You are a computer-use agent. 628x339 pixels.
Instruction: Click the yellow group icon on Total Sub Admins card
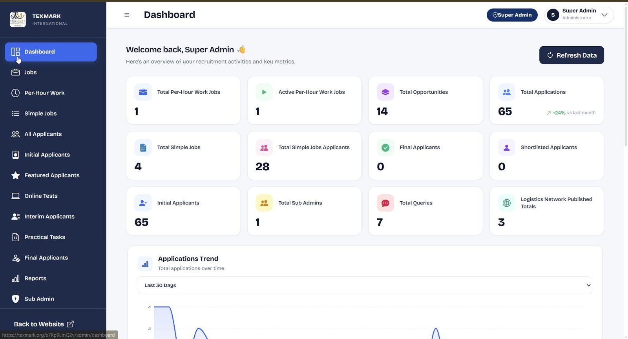[x=264, y=203]
